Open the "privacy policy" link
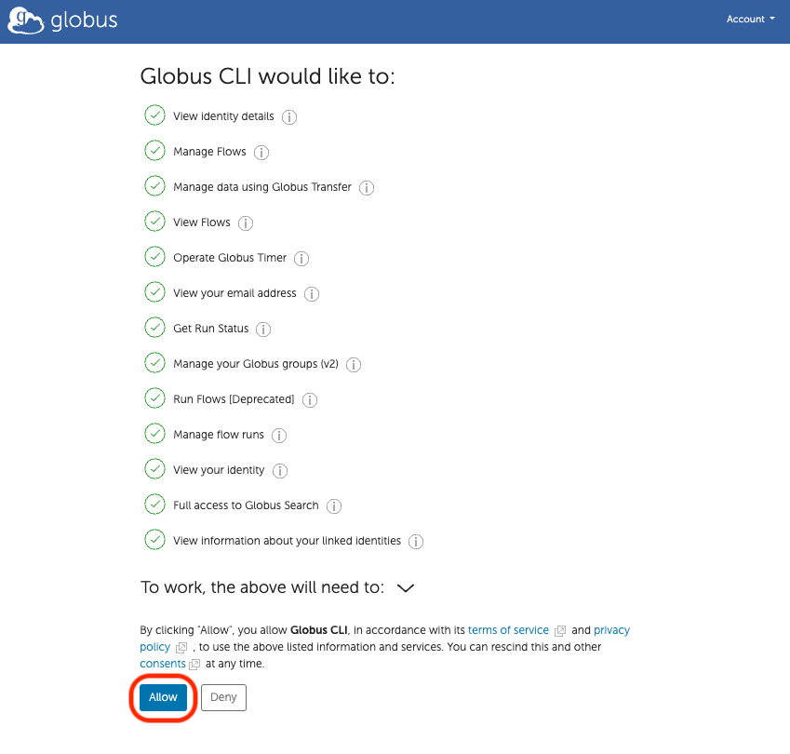Image resolution: width=790 pixels, height=754 pixels. 611,630
